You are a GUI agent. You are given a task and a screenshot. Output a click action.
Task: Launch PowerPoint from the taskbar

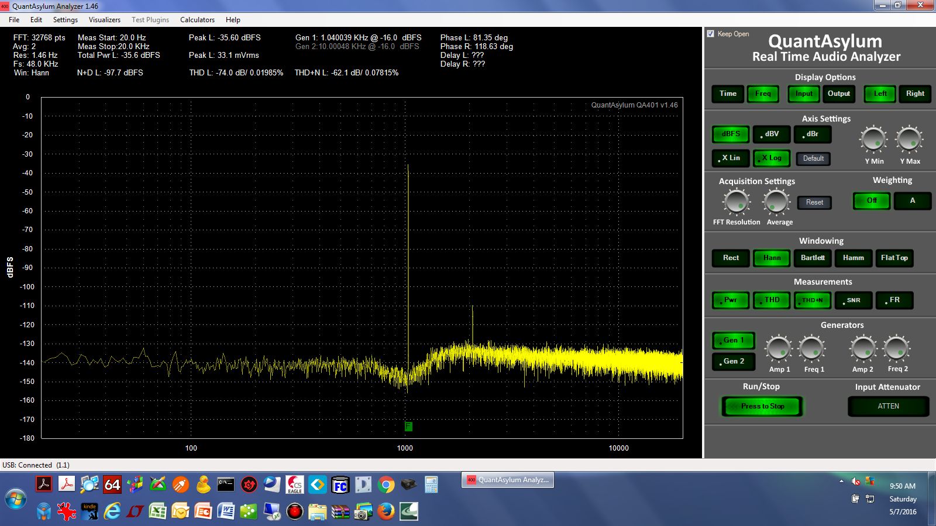pyautogui.click(x=203, y=512)
